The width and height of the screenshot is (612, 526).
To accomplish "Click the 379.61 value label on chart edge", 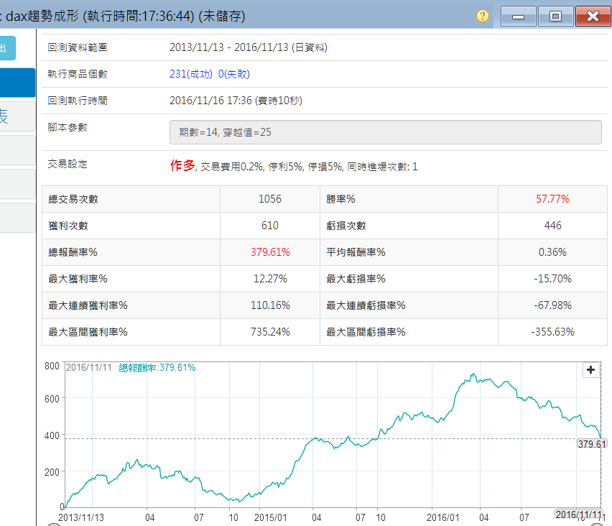I will coord(593,444).
